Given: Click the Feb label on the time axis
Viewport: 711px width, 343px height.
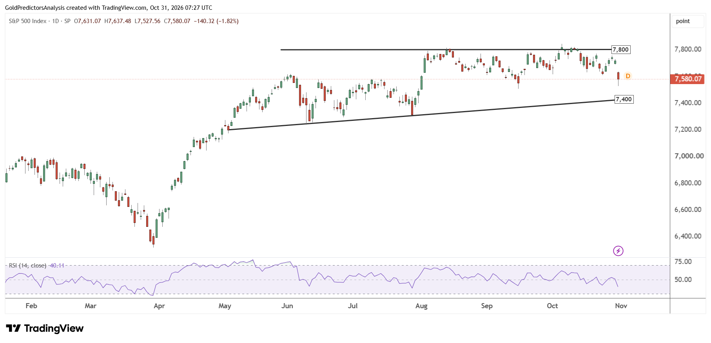Looking at the screenshot, I should [x=31, y=306].
